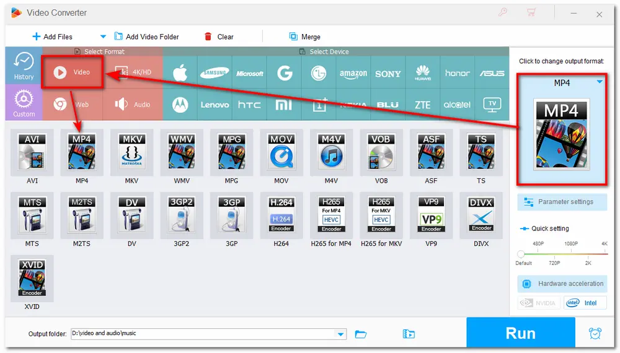
Task: Switch to the Web format tab
Action: pos(73,105)
